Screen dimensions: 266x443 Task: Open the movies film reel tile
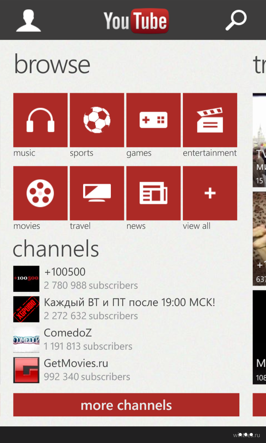(x=41, y=193)
